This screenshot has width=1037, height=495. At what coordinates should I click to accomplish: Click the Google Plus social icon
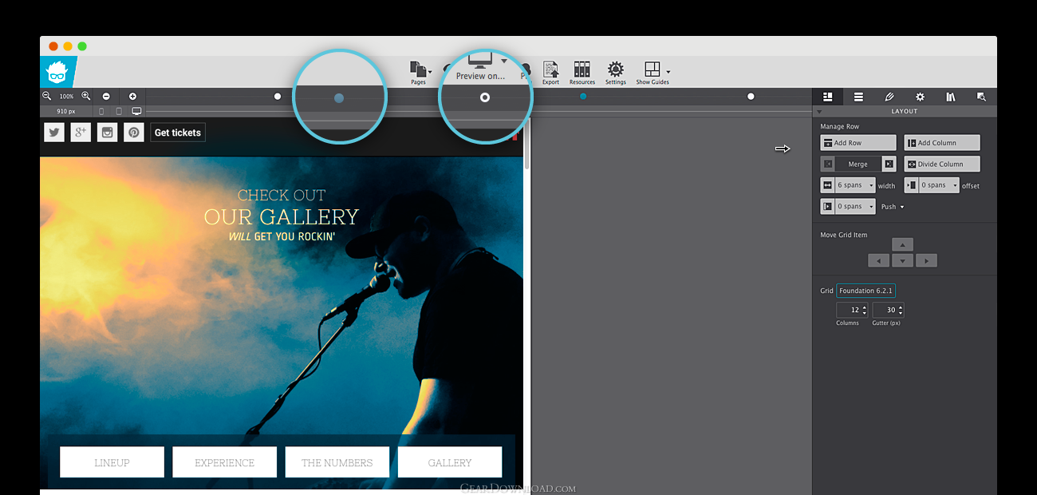tap(81, 133)
